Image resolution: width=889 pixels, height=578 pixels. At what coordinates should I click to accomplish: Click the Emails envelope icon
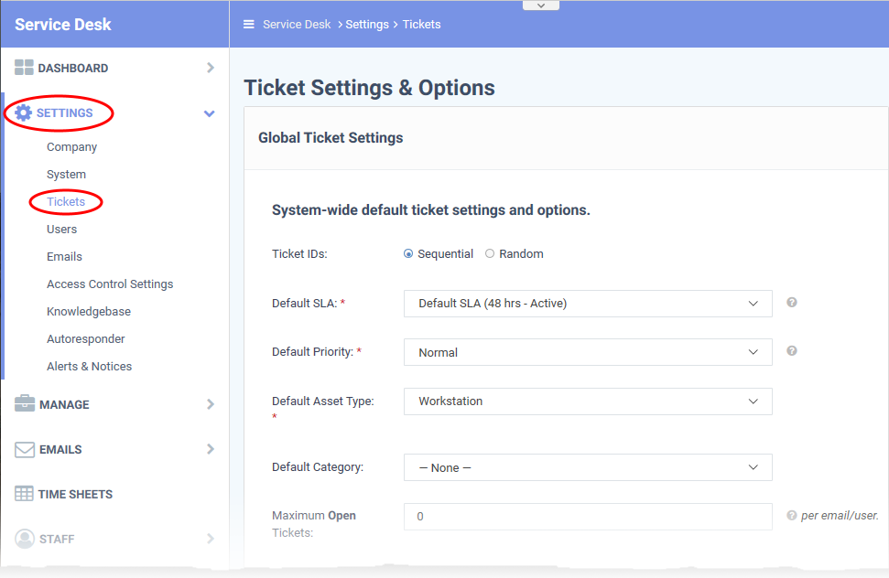click(x=25, y=449)
